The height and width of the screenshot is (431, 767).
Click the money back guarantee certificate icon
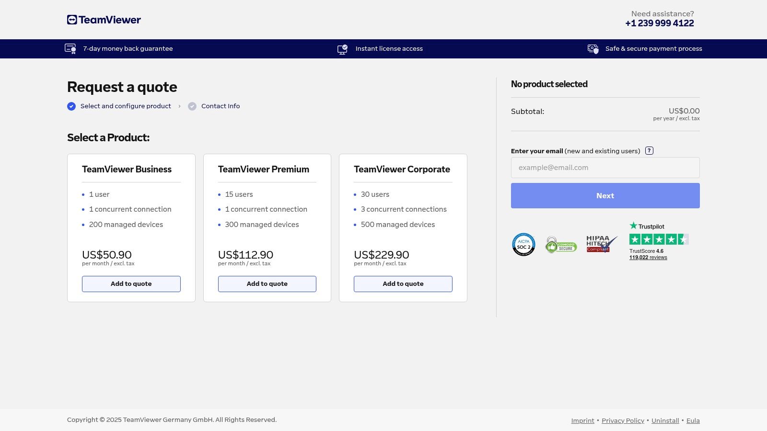pos(70,49)
